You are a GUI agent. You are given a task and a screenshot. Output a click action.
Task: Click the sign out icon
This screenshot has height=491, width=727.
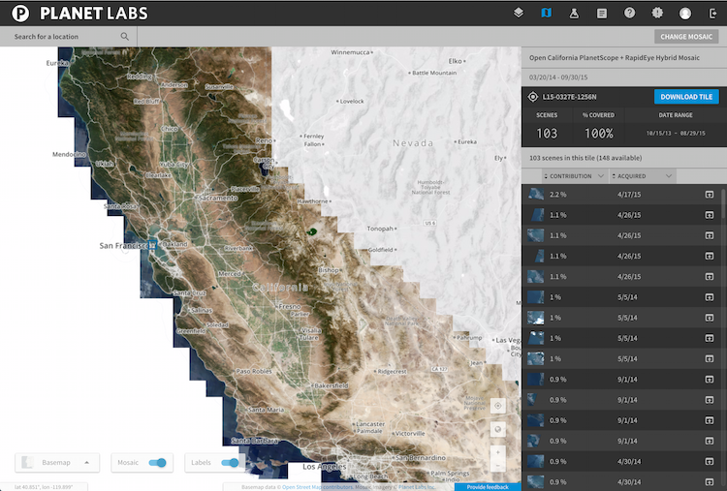[713, 13]
